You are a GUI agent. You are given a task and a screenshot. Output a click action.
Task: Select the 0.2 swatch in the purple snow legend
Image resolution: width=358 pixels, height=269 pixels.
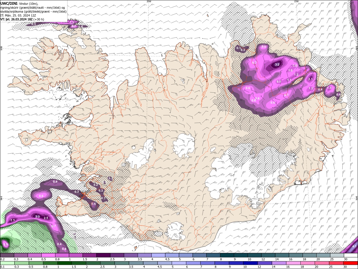tap(7, 255)
